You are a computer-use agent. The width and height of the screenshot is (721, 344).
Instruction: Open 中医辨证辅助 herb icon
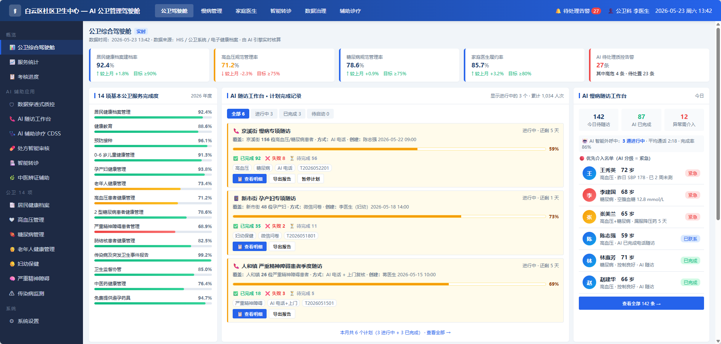(12, 178)
